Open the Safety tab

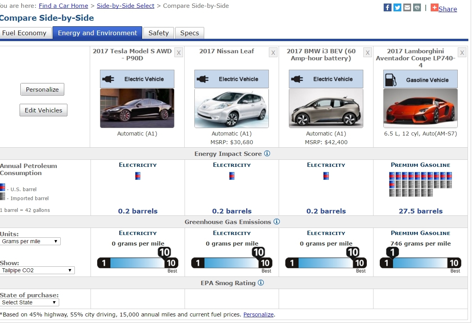pyautogui.click(x=159, y=33)
